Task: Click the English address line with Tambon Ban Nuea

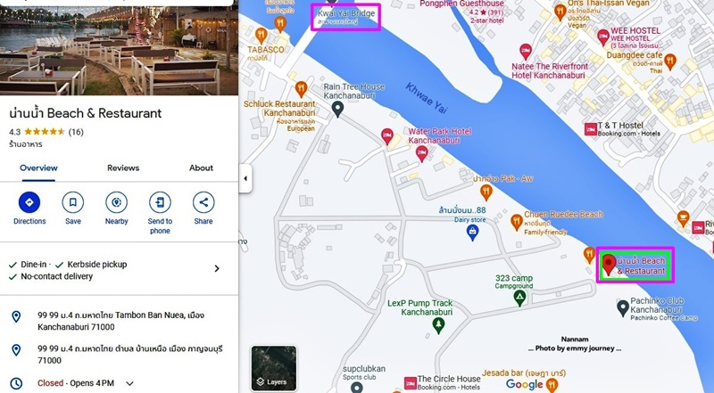Action: click(x=120, y=321)
